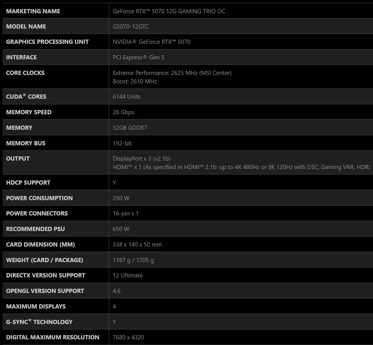Click the 7680 x 4320 maximum resolution value

click(x=128, y=337)
